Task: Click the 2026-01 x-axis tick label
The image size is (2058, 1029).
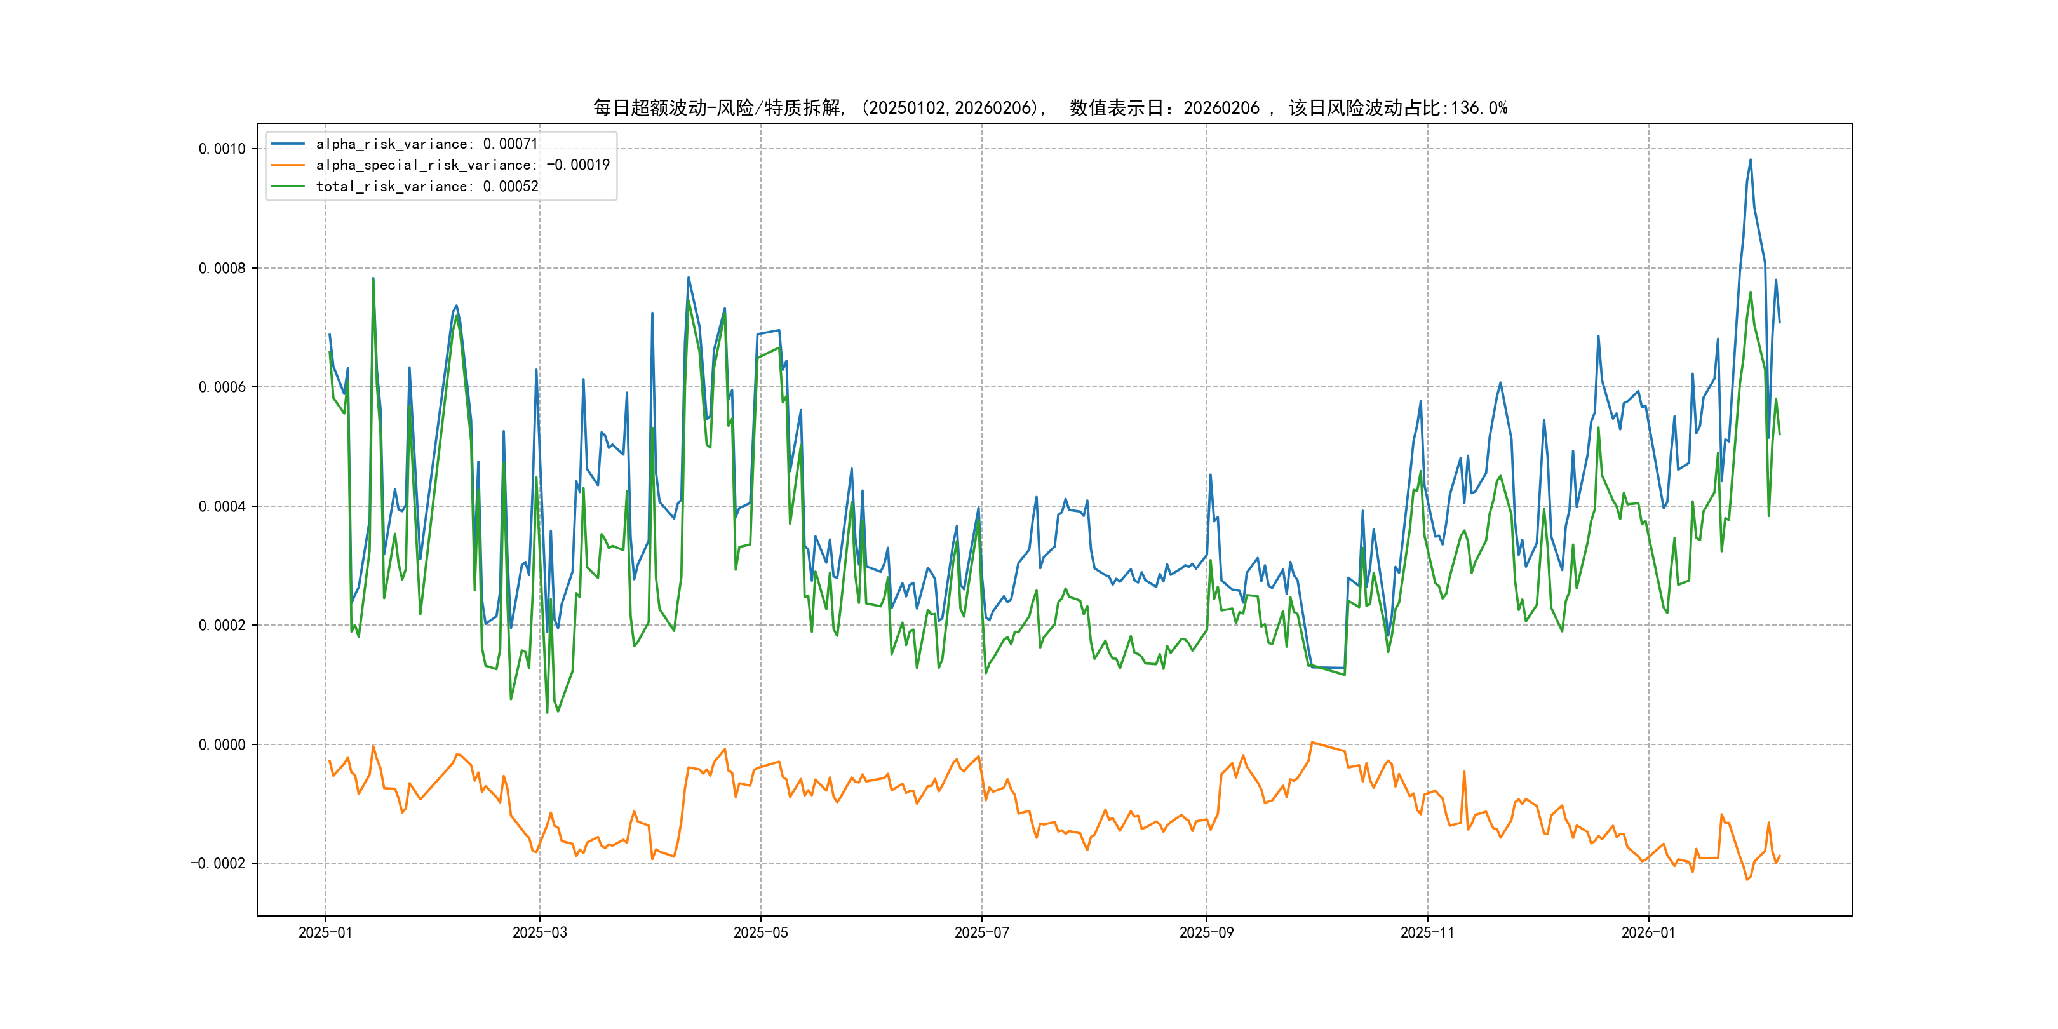Action: 1648,932
